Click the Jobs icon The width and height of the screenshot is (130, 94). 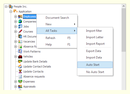(20, 26)
